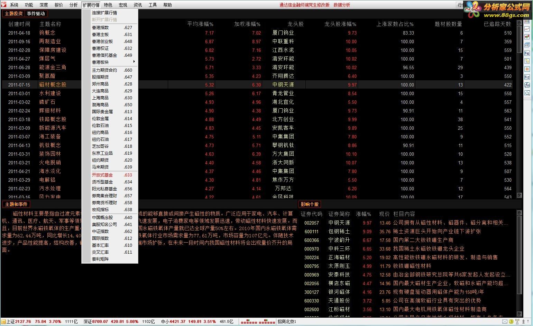Click the 招商北京1 server label
The width and height of the screenshot is (533, 326).
click(287, 322)
